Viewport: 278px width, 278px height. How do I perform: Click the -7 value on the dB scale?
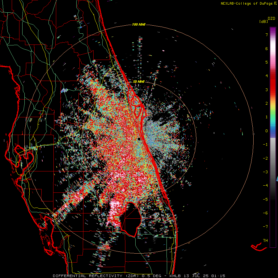265,227
